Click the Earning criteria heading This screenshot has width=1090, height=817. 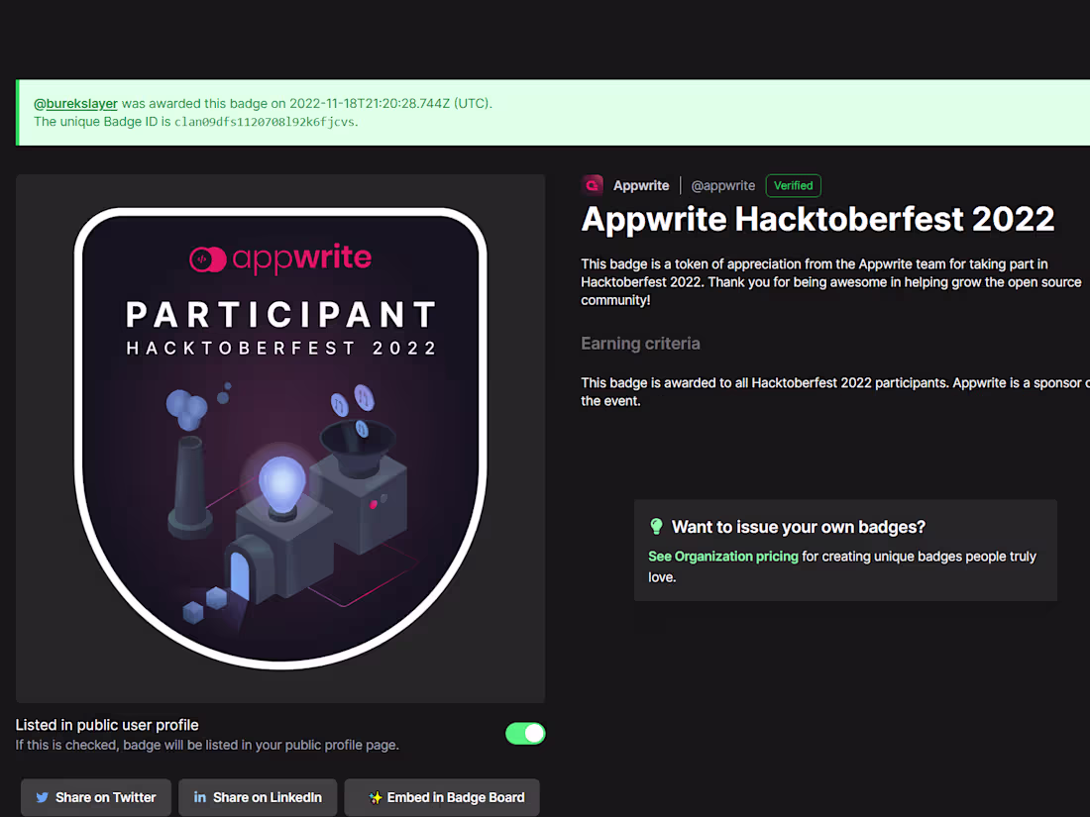(x=640, y=344)
